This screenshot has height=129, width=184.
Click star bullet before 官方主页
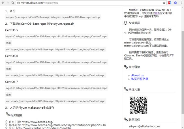6,121
